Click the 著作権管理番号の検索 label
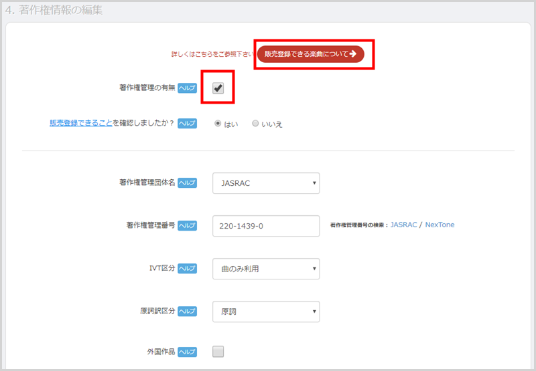This screenshot has width=536, height=371. point(359,225)
